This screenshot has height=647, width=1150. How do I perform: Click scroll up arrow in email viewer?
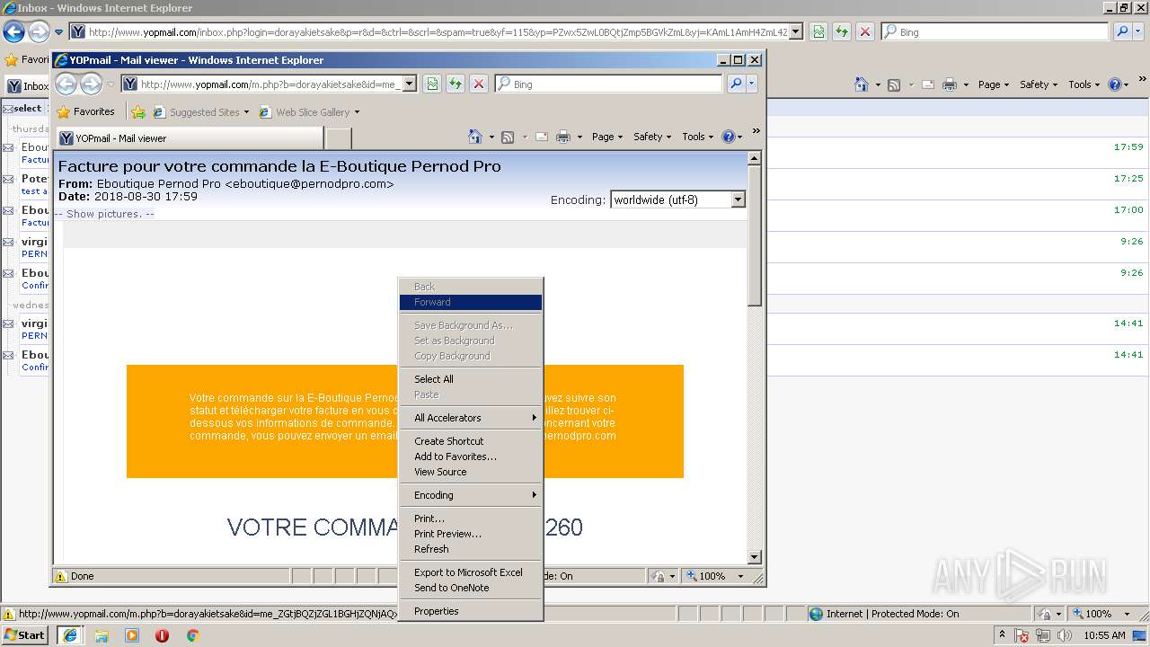(755, 158)
